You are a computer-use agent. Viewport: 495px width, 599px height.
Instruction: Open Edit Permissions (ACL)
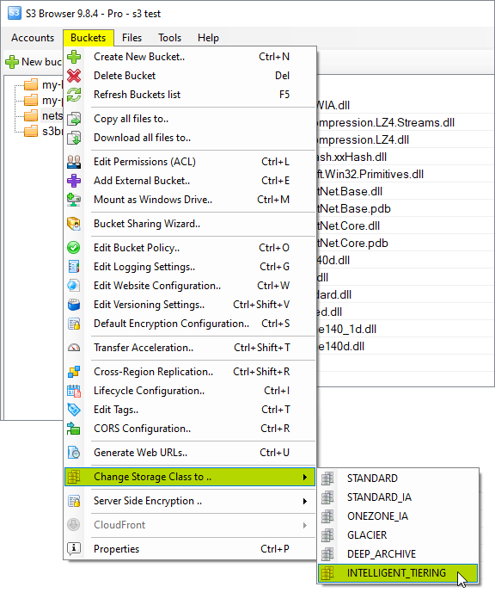(190, 162)
